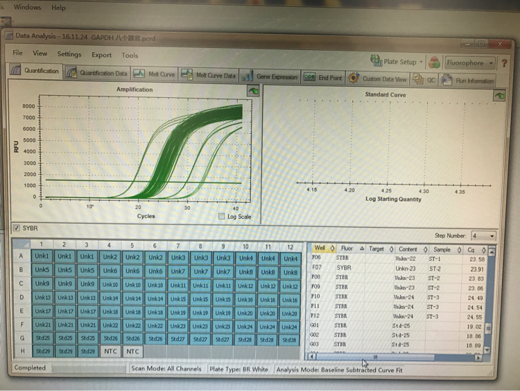Click the table vertical scrollbar thumb
The image size is (520, 391).
(488, 328)
